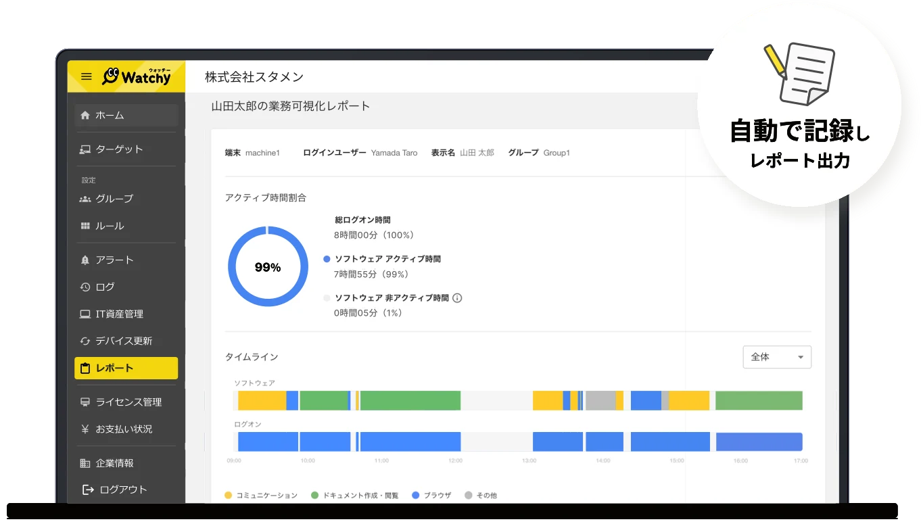Click Yamada Taro login user value
This screenshot has width=921, height=526.
point(394,153)
